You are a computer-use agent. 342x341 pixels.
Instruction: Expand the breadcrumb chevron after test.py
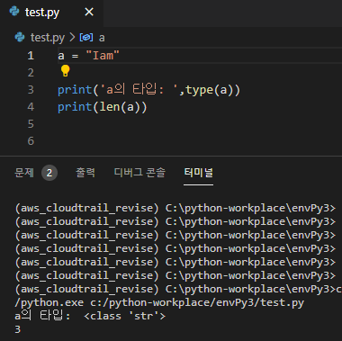pos(72,37)
